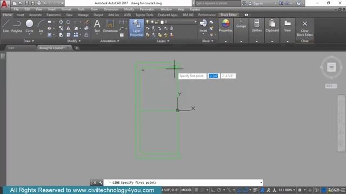Toggle layer freeze sun icon in dropdown
Screen dimensions: 346x194
pyautogui.click(x=152, y=22)
